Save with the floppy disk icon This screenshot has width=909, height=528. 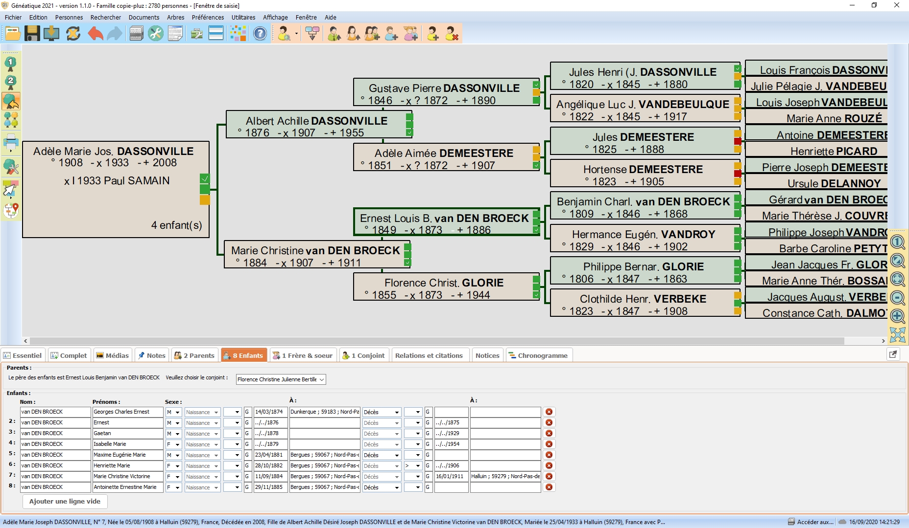coord(32,34)
